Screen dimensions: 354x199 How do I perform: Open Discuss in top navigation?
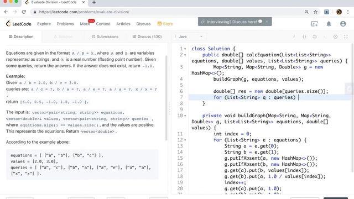(x=143, y=24)
